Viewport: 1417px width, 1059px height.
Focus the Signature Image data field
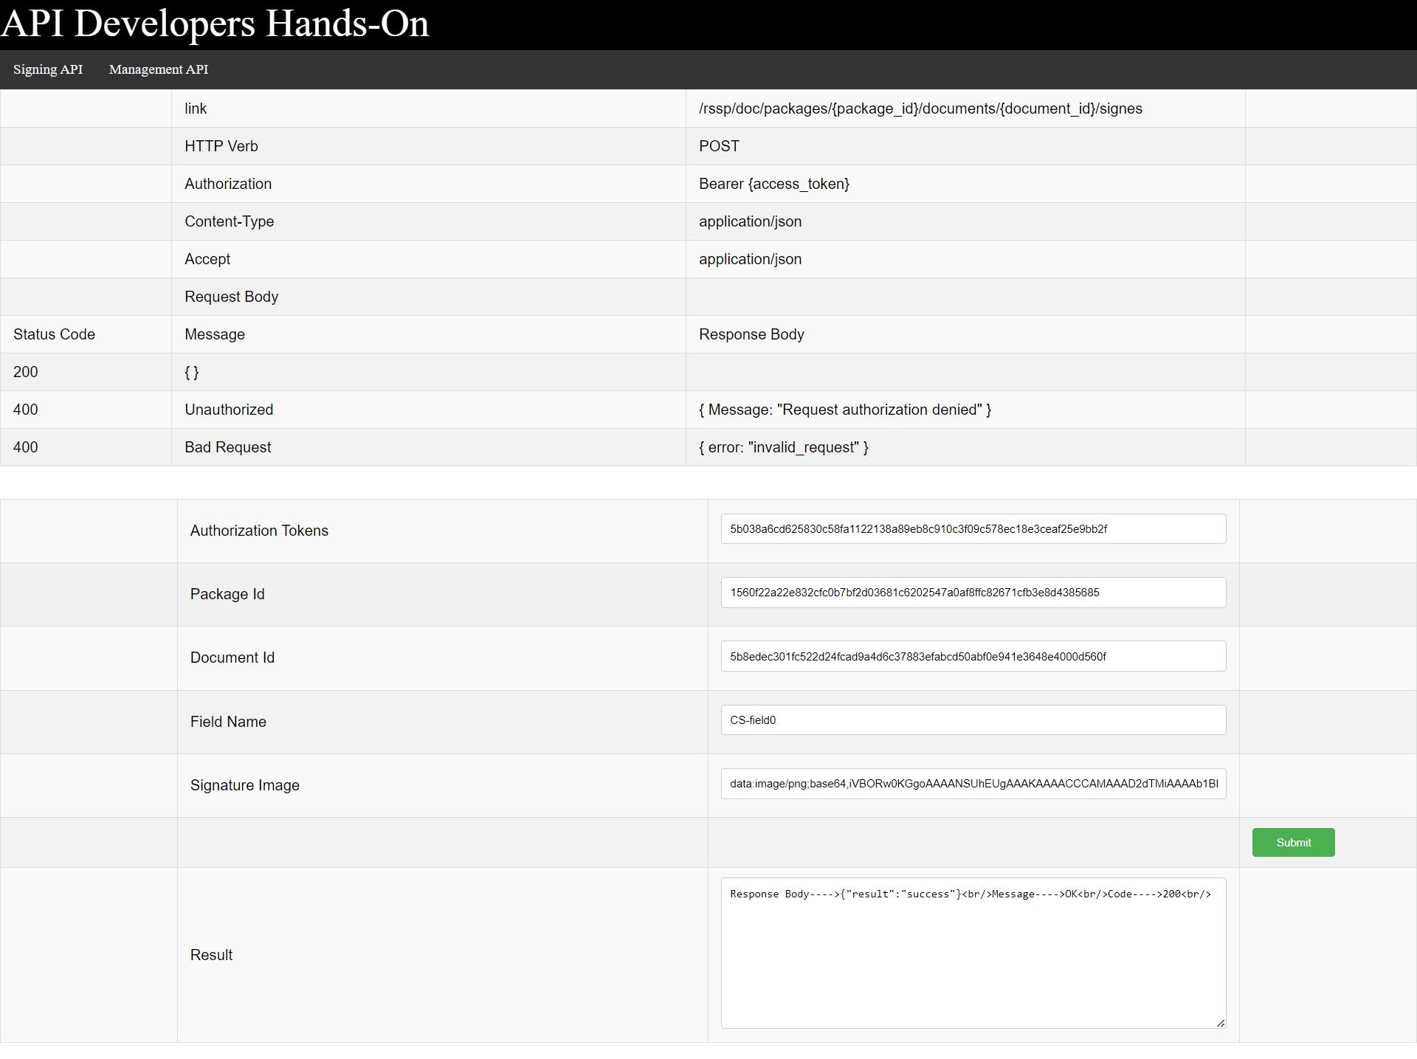(973, 784)
